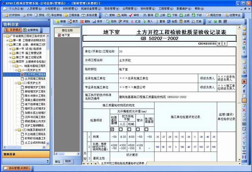The image size is (252, 172).
Task: Click the 复制 copy icon
Action: (106, 15)
